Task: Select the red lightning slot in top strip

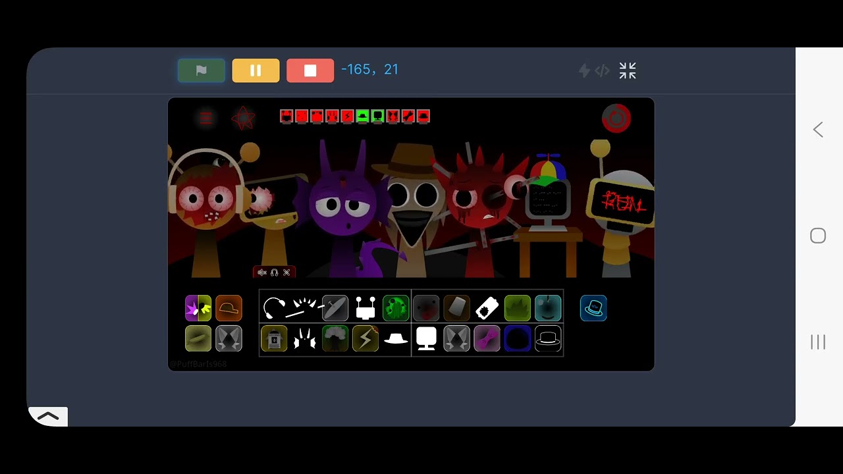Action: point(347,117)
